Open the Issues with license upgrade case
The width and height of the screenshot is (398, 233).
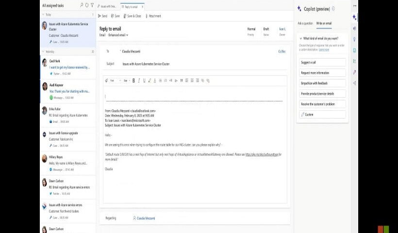click(x=68, y=139)
